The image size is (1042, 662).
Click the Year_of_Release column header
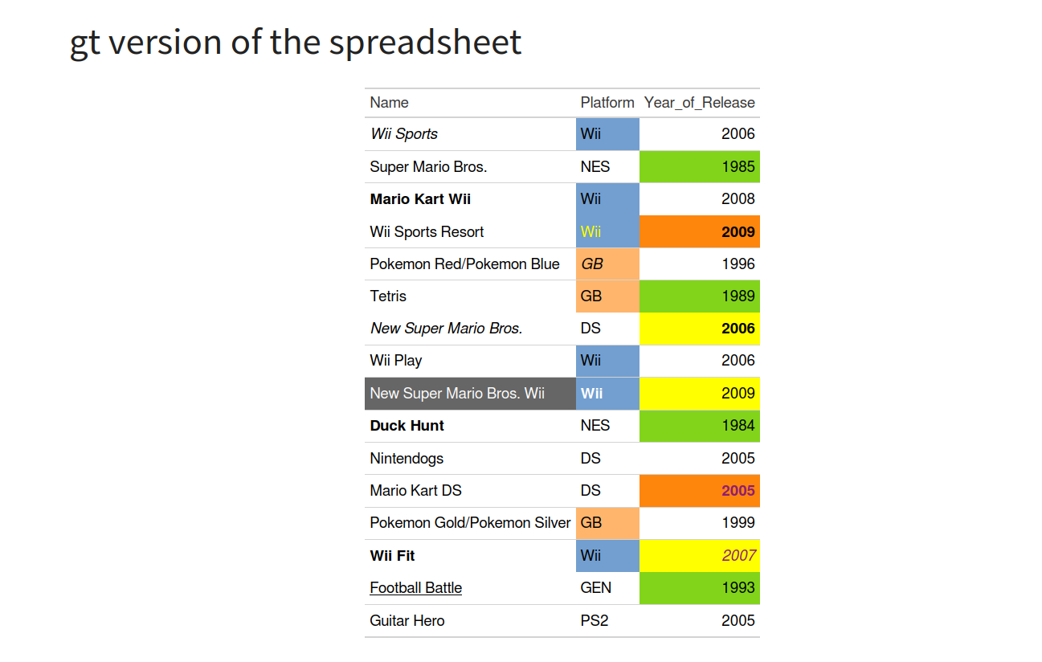699,103
